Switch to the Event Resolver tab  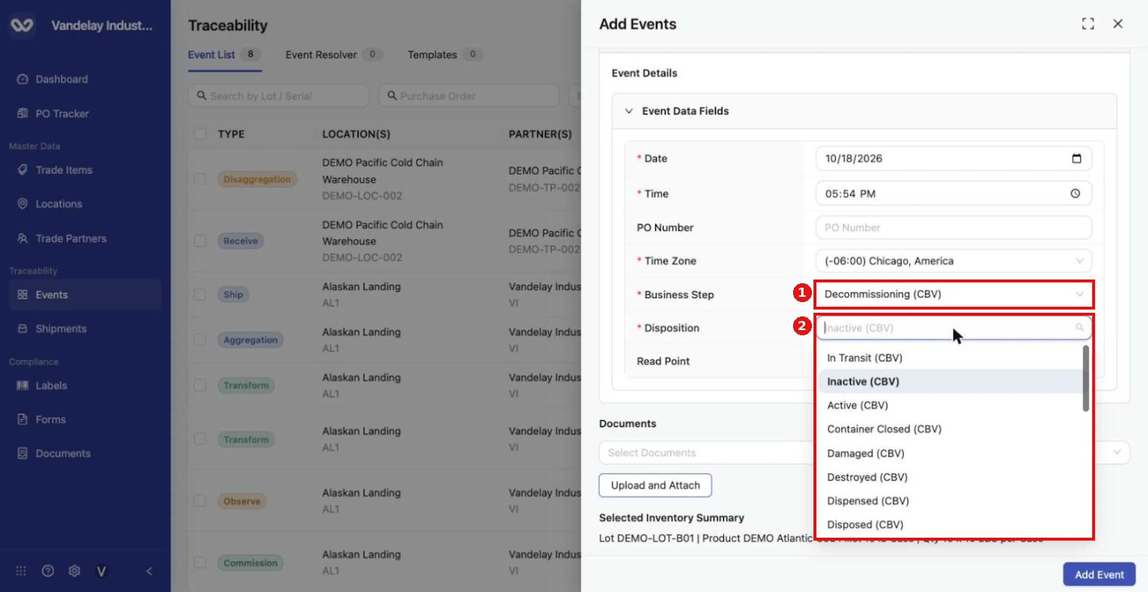(x=334, y=55)
